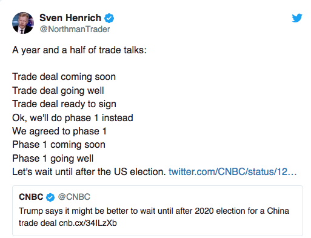Screen dimensions: 311x238
Task: Open the cnb.cx/34ILzXb short link
Action: (88, 223)
